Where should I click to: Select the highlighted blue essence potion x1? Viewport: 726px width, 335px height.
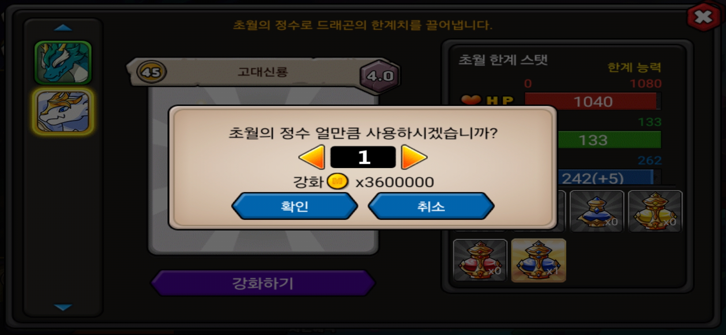[539, 260]
